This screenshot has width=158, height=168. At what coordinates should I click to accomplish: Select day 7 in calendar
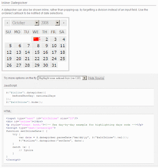27,46
